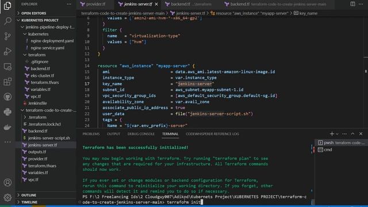Click line number 17 in gutter
The height and width of the screenshot is (207, 368).
pos(87,84)
